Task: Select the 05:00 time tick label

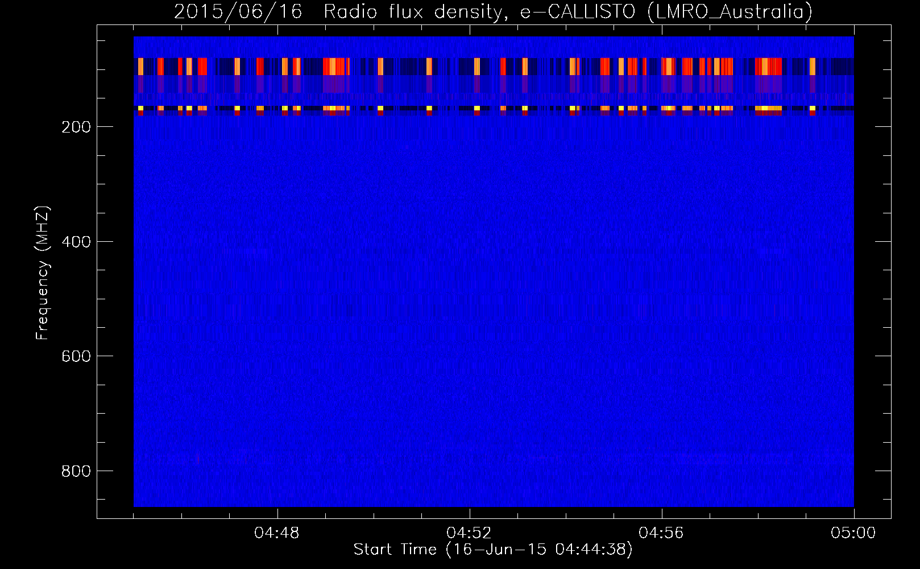Action: click(x=853, y=533)
